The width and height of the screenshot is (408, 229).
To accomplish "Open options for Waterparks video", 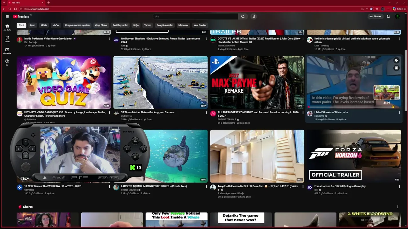I will 399,113.
